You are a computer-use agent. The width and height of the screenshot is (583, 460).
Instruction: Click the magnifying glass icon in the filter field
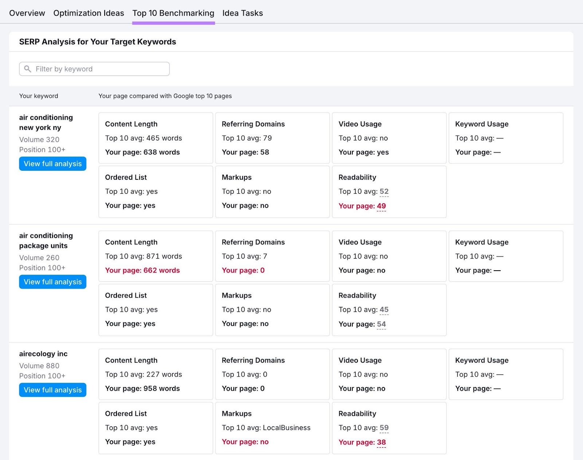tap(28, 69)
